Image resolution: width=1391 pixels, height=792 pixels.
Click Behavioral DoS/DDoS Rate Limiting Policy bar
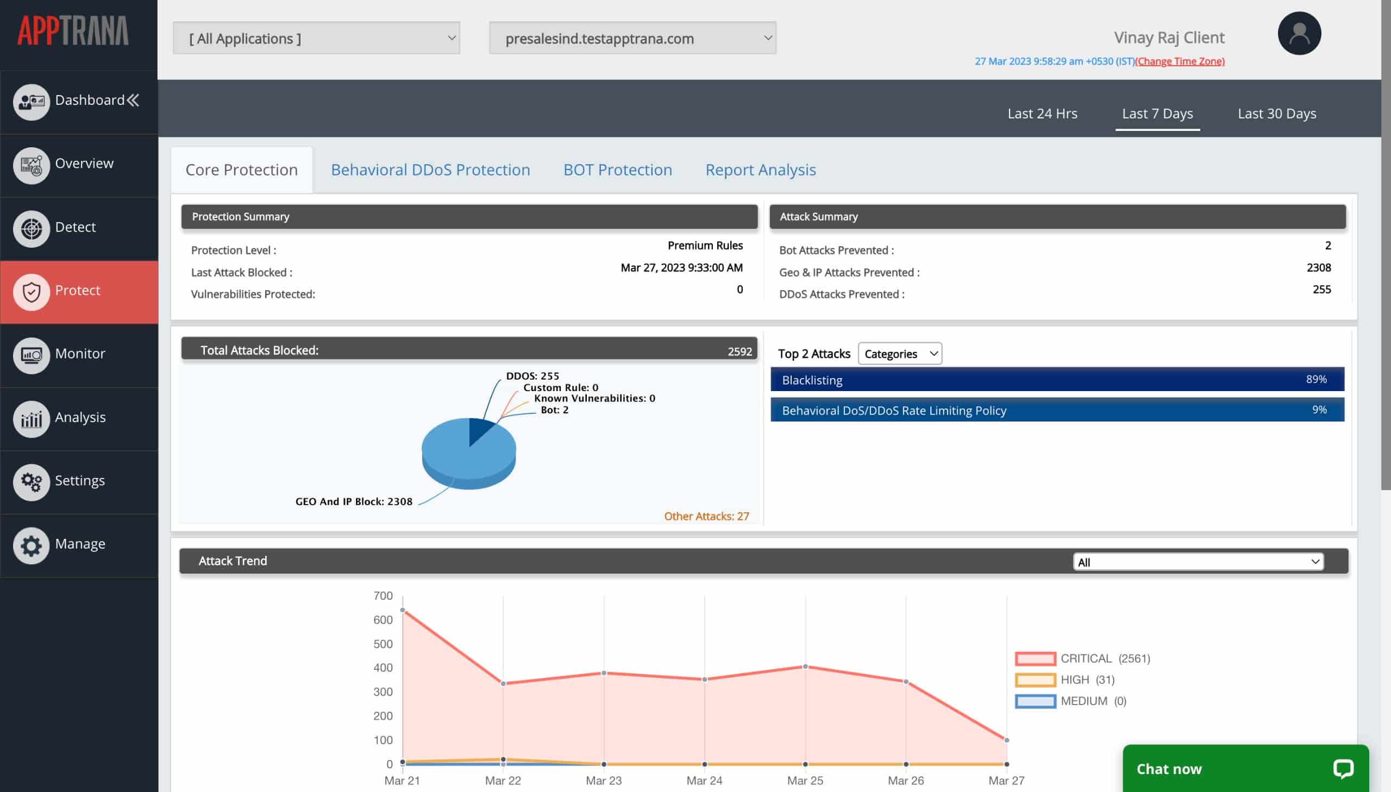click(x=1057, y=410)
